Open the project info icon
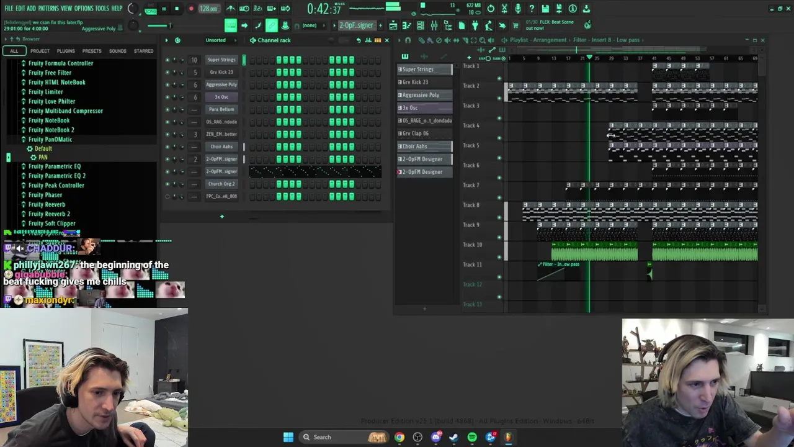This screenshot has width=794, height=447. 573,9
